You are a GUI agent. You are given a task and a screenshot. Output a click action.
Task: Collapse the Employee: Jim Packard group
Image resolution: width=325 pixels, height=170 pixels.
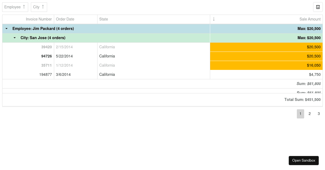[6, 29]
